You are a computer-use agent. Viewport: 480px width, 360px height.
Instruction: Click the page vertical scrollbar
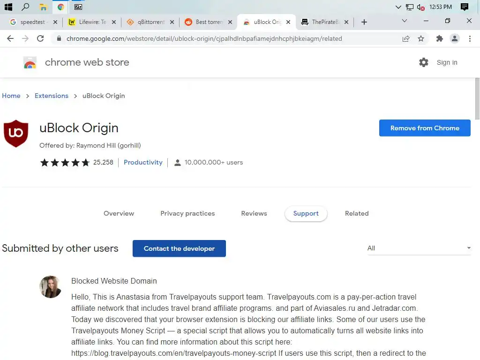point(477,98)
